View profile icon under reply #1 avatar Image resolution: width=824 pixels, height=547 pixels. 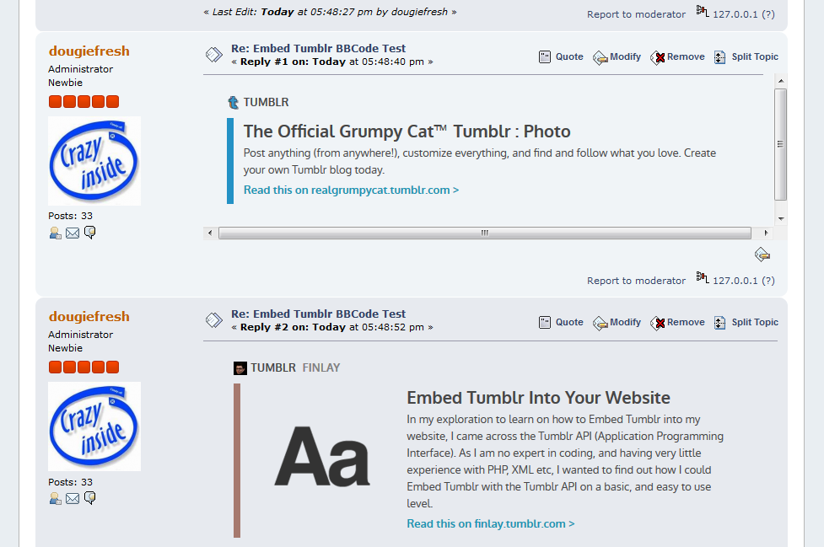tap(55, 233)
